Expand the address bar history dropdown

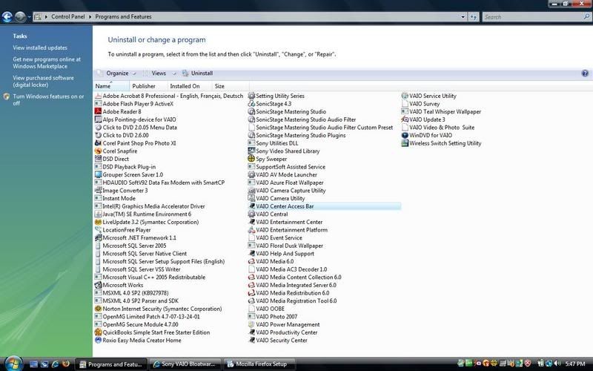[463, 16]
